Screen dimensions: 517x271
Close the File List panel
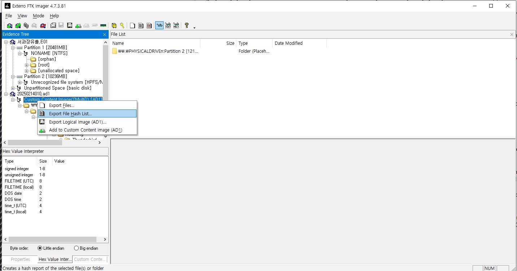point(512,34)
